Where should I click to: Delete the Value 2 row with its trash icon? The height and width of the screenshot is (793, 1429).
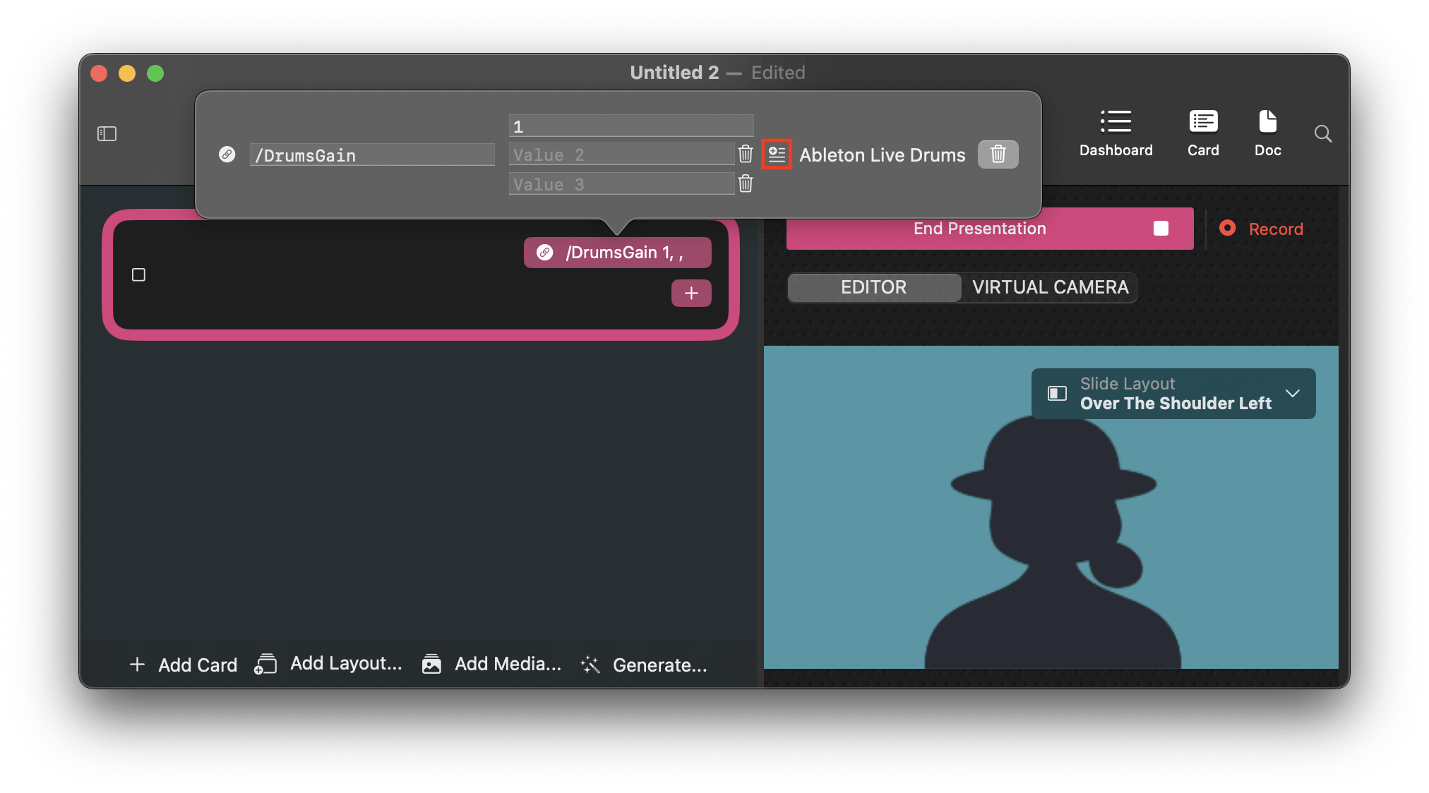click(x=746, y=155)
